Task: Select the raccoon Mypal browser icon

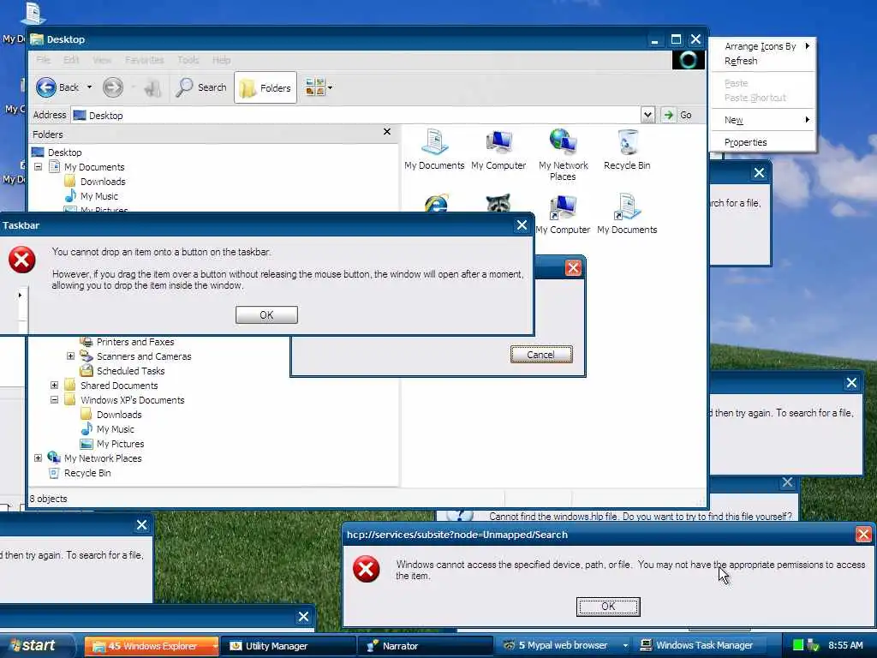Action: point(498,202)
